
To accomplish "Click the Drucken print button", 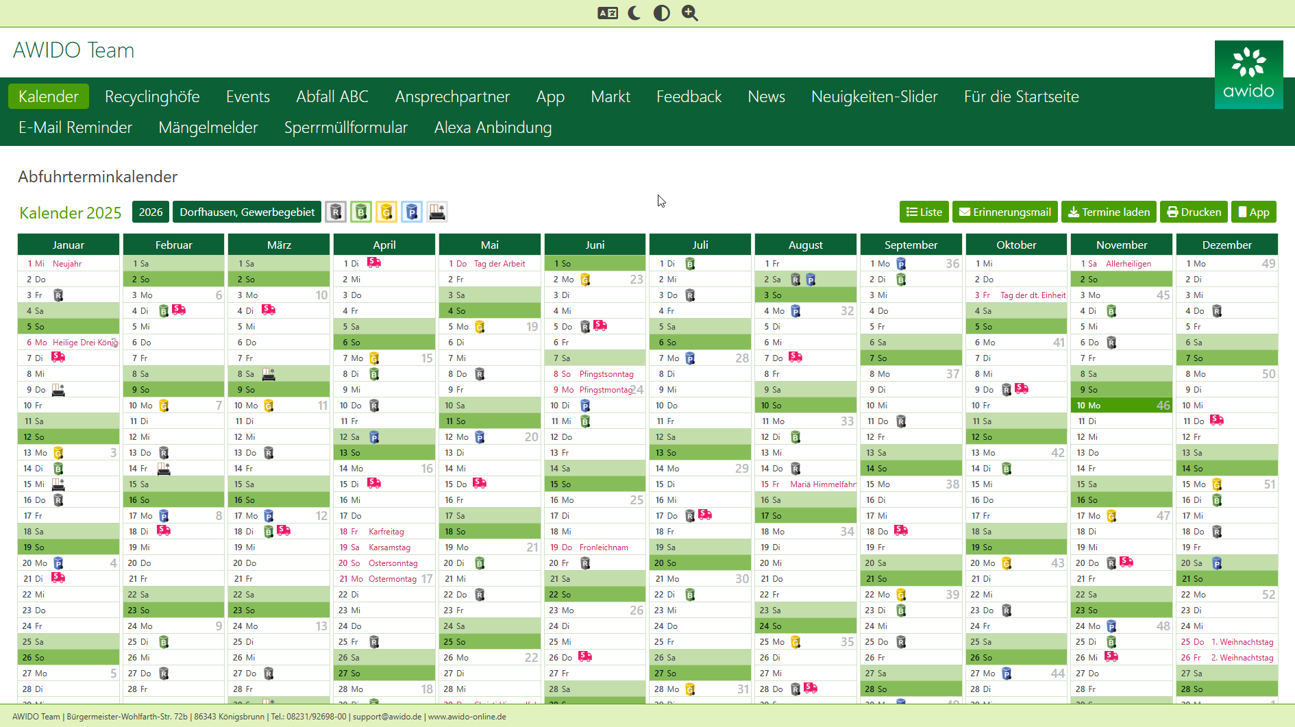I will (1194, 212).
